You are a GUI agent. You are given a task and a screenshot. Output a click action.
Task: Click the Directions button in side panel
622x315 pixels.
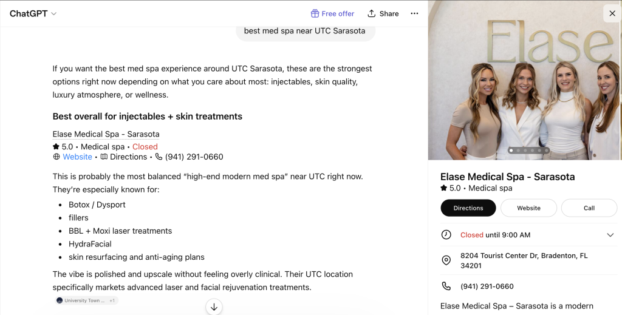468,208
